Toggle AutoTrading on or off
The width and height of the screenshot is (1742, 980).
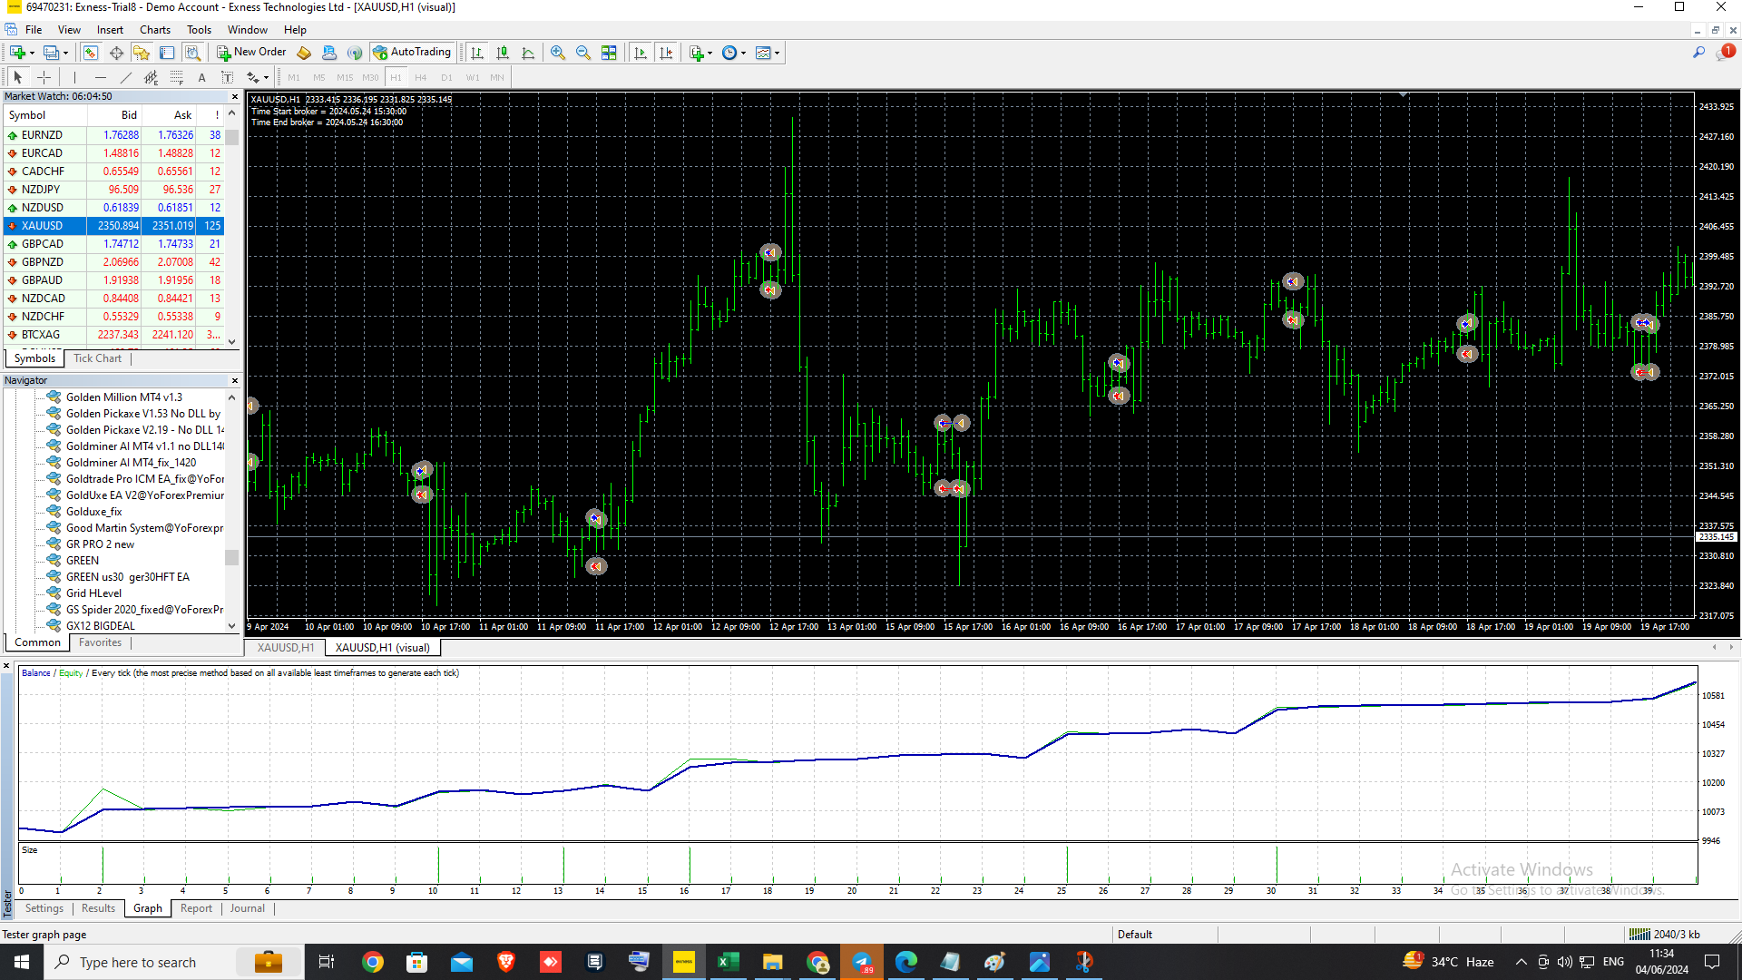pos(413,52)
